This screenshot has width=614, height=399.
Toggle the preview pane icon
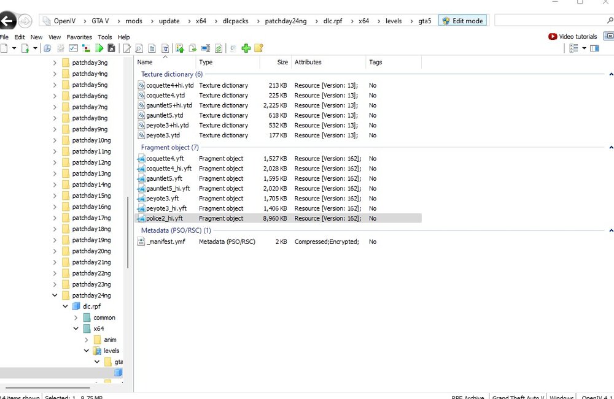[594, 48]
